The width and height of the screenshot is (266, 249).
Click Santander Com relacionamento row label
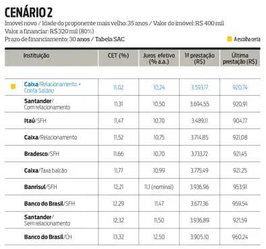47,104
